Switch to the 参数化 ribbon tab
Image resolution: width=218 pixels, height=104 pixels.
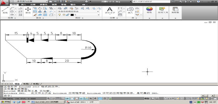(44, 4)
